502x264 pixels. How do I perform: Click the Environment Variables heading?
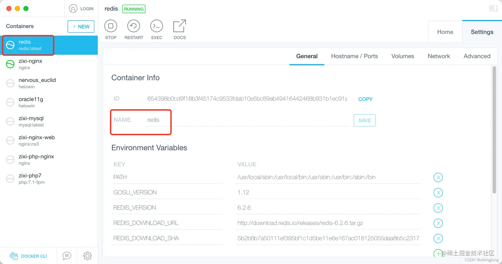pos(149,148)
